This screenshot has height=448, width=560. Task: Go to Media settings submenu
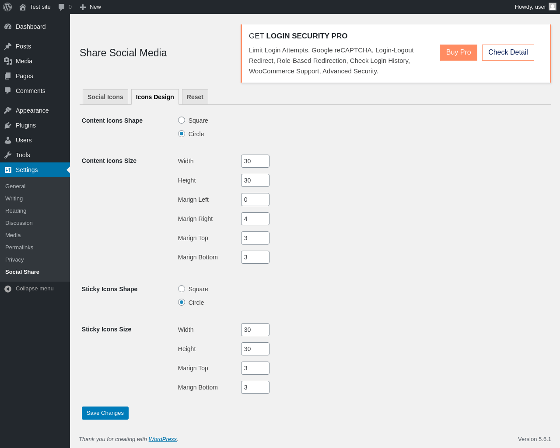[x=13, y=235]
